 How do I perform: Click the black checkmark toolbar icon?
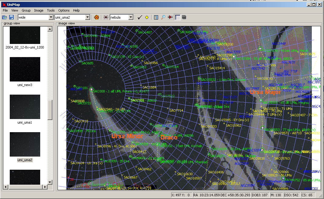click(140, 17)
